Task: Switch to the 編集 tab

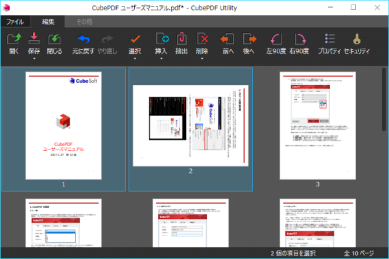Action: click(48, 21)
